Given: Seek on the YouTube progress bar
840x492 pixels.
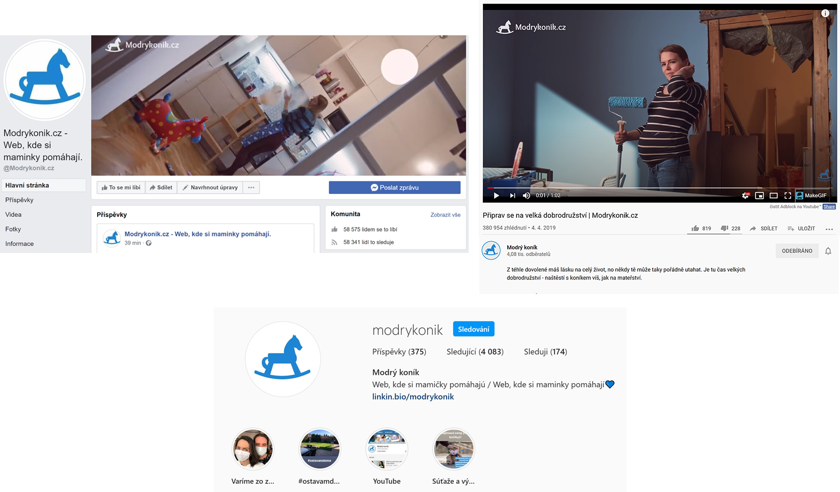Looking at the screenshot, I should coord(659,188).
